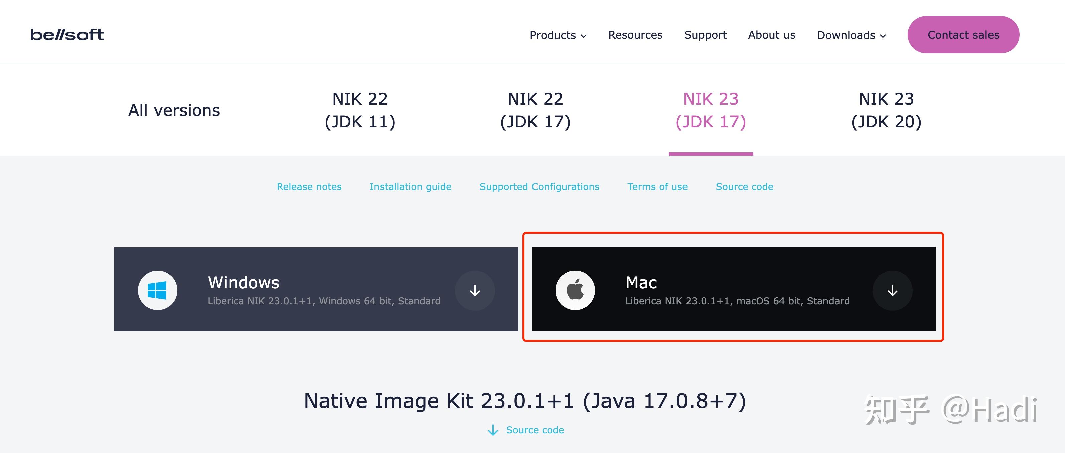This screenshot has height=453, width=1065.
Task: Click the Apple logo icon
Action: [x=575, y=290]
